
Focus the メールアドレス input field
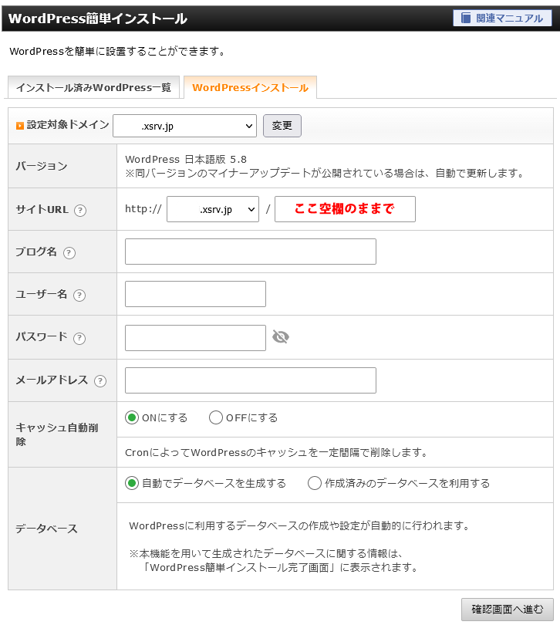[250, 380]
